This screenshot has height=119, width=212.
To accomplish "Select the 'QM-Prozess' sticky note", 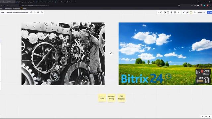I will tap(122, 98).
